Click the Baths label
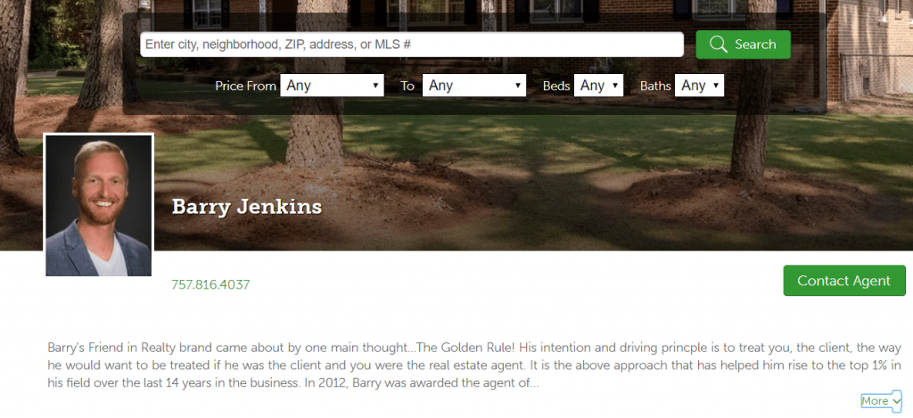Viewport: 913px width, 418px height. point(655,86)
